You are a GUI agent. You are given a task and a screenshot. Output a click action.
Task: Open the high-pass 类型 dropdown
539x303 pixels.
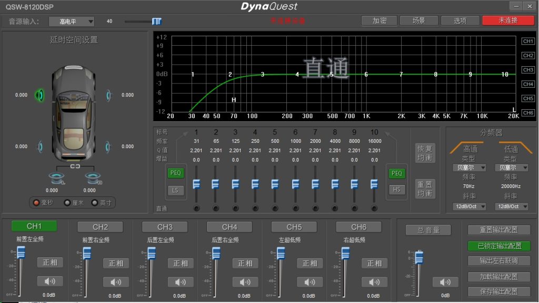tap(469, 168)
